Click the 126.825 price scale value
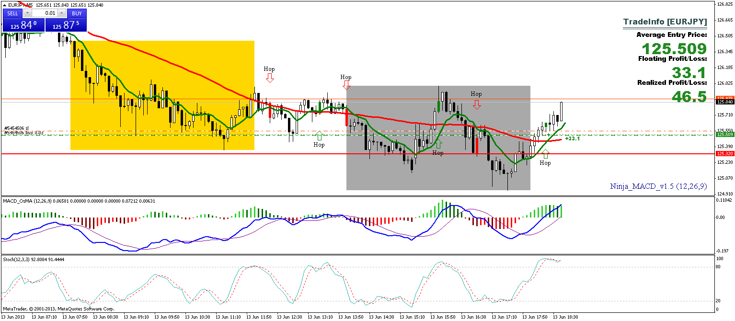The height and width of the screenshot is (321, 735). click(x=724, y=4)
